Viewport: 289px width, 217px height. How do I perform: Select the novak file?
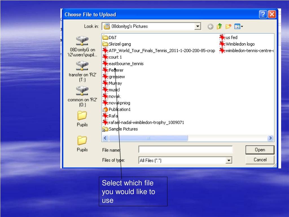111,96
